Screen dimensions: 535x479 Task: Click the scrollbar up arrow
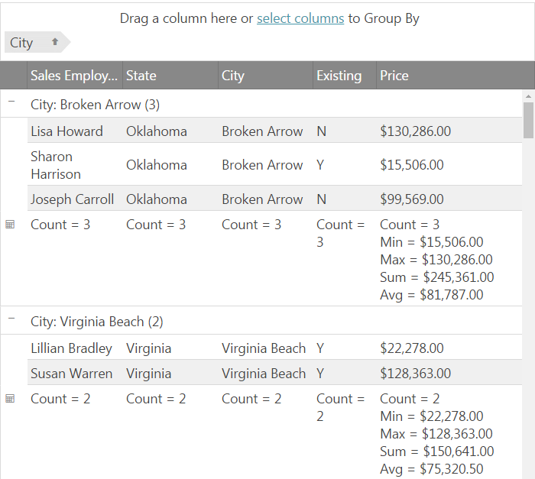[x=528, y=96]
